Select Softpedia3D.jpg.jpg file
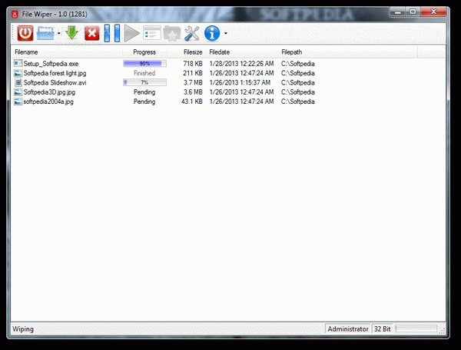Image resolution: width=461 pixels, height=350 pixels. point(49,92)
